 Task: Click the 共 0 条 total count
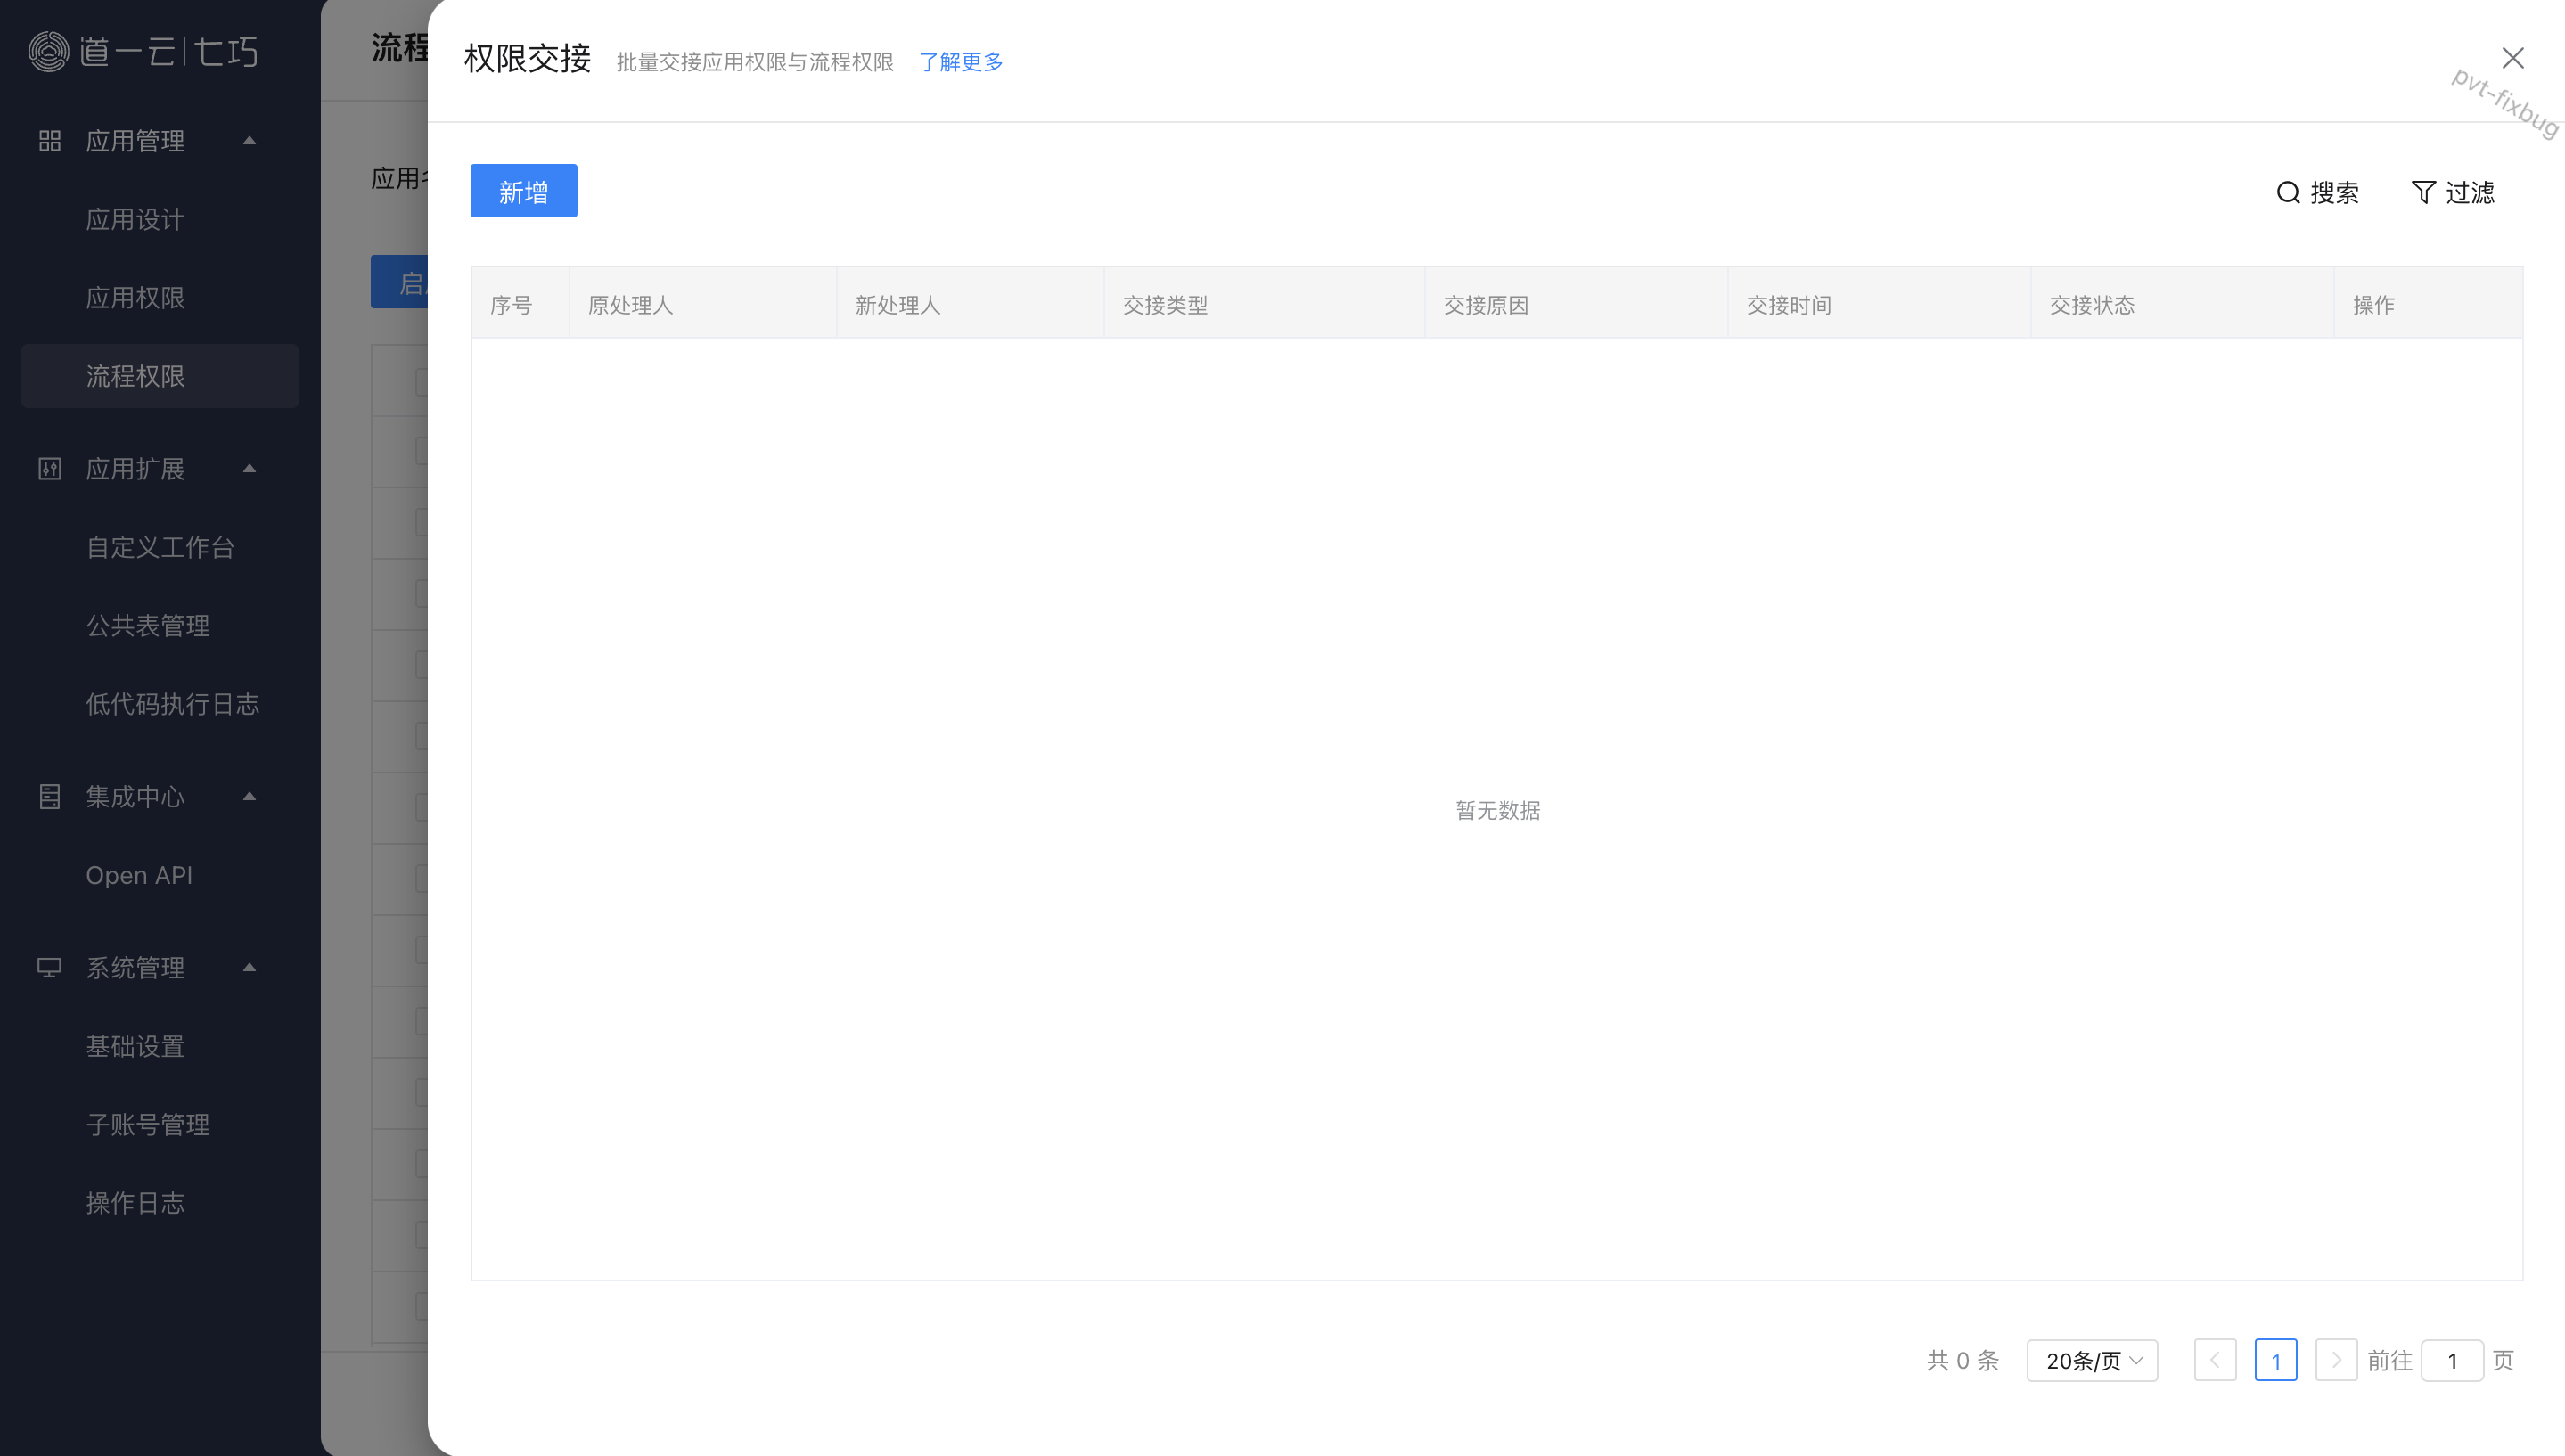(1963, 1360)
